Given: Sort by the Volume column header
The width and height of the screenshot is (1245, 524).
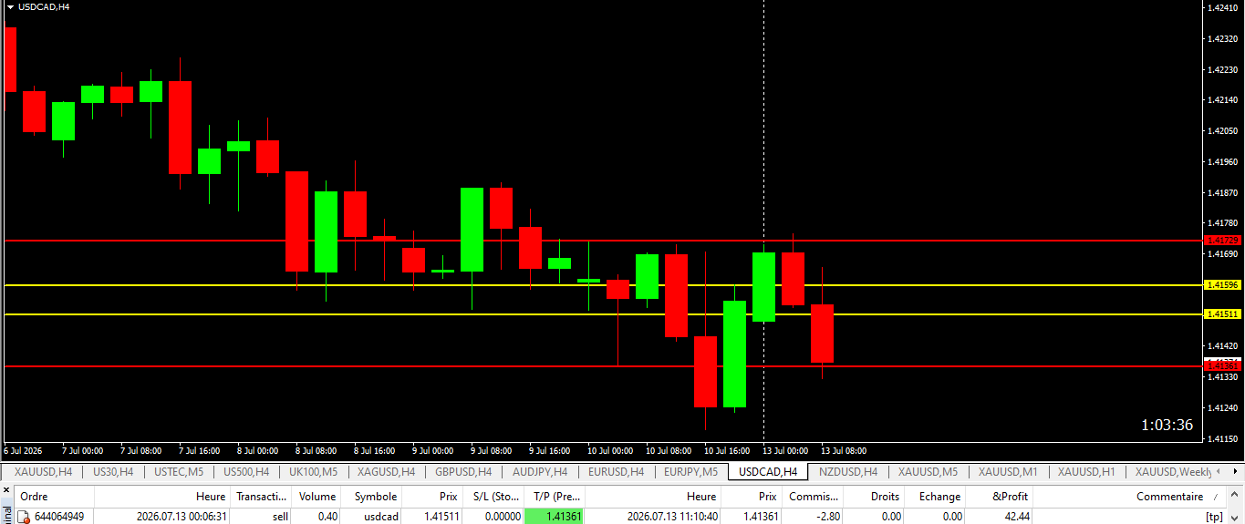Looking at the screenshot, I should tap(317, 497).
